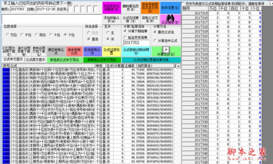Select the 杀 radio button
The width and height of the screenshot is (273, 164).
point(111,39)
